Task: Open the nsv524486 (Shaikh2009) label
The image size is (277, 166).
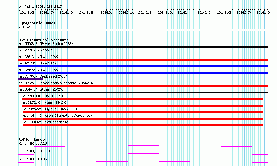Action: point(39,70)
